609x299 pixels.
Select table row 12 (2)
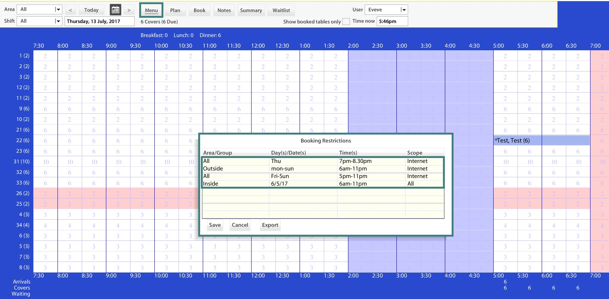point(23,87)
